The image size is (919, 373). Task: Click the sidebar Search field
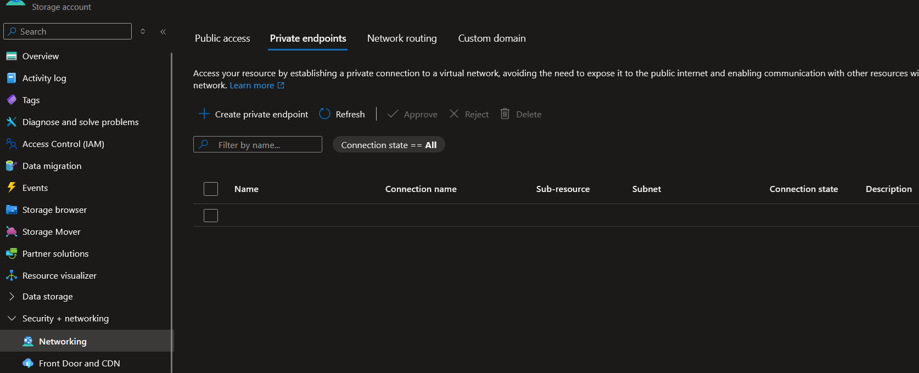68,31
